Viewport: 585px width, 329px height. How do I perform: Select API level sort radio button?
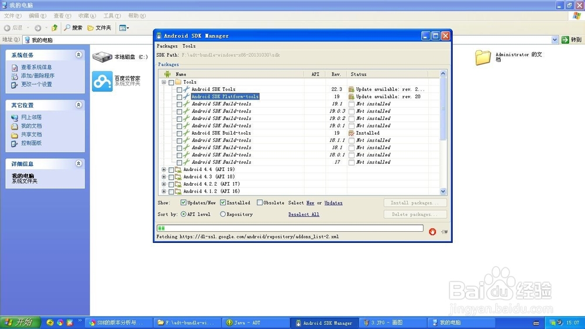[x=183, y=214]
